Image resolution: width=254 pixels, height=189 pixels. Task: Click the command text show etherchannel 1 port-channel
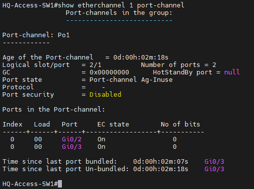(121, 5)
